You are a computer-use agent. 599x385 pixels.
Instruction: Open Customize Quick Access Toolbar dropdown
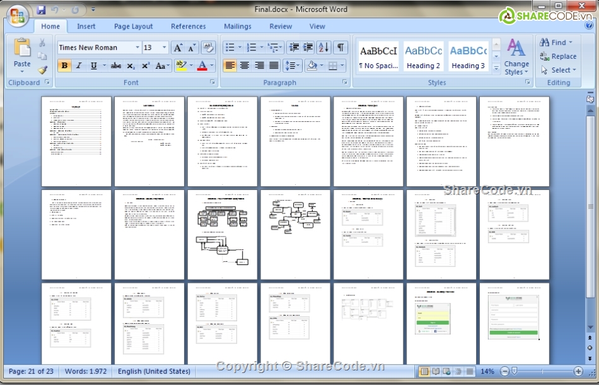click(93, 10)
